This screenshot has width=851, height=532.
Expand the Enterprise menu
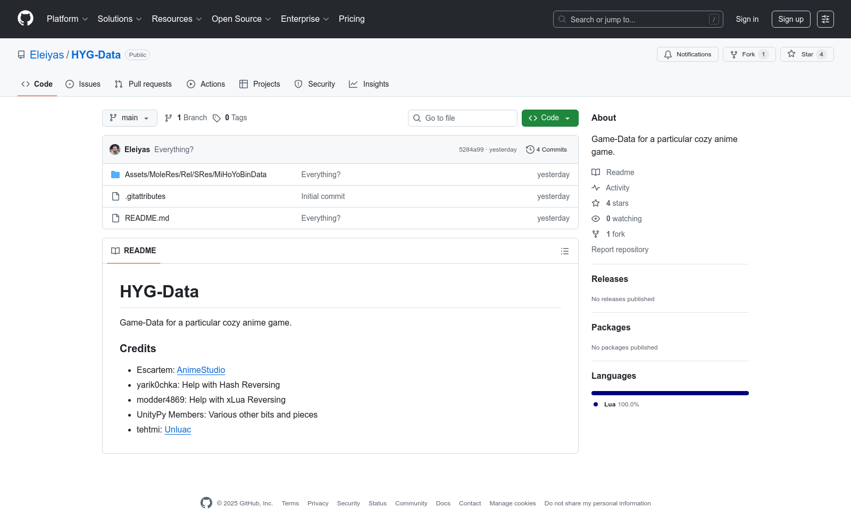[305, 19]
